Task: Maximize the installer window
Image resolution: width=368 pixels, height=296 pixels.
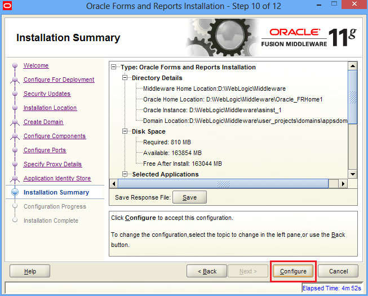Action: click(334, 4)
